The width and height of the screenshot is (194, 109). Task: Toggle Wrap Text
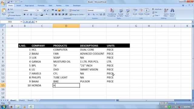coord(74,10)
